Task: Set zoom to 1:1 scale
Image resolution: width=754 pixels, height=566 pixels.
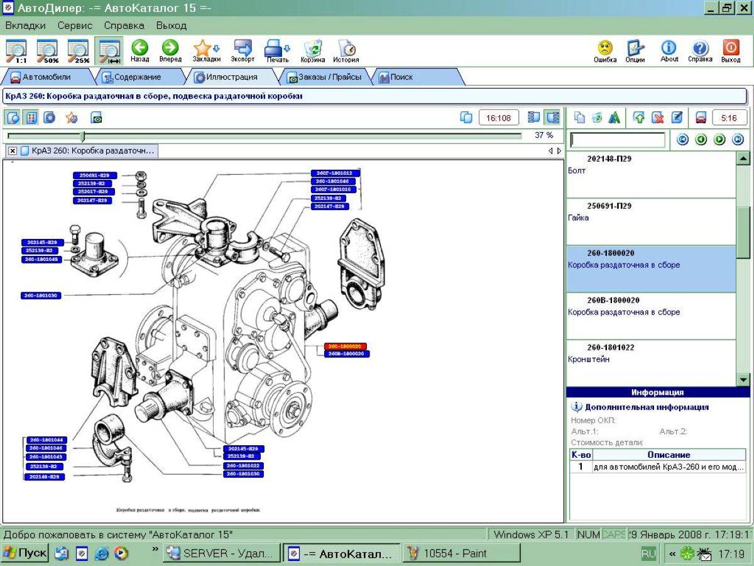Action: (16, 51)
